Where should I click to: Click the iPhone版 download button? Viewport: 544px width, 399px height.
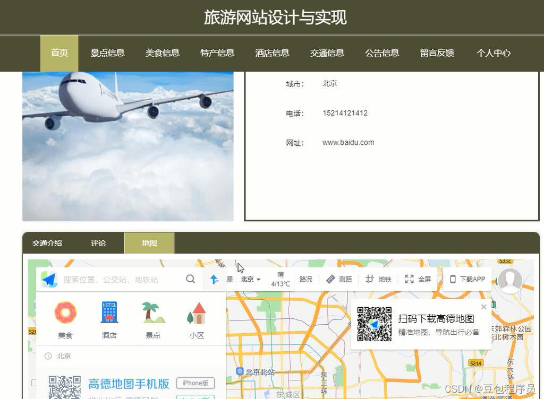[195, 383]
